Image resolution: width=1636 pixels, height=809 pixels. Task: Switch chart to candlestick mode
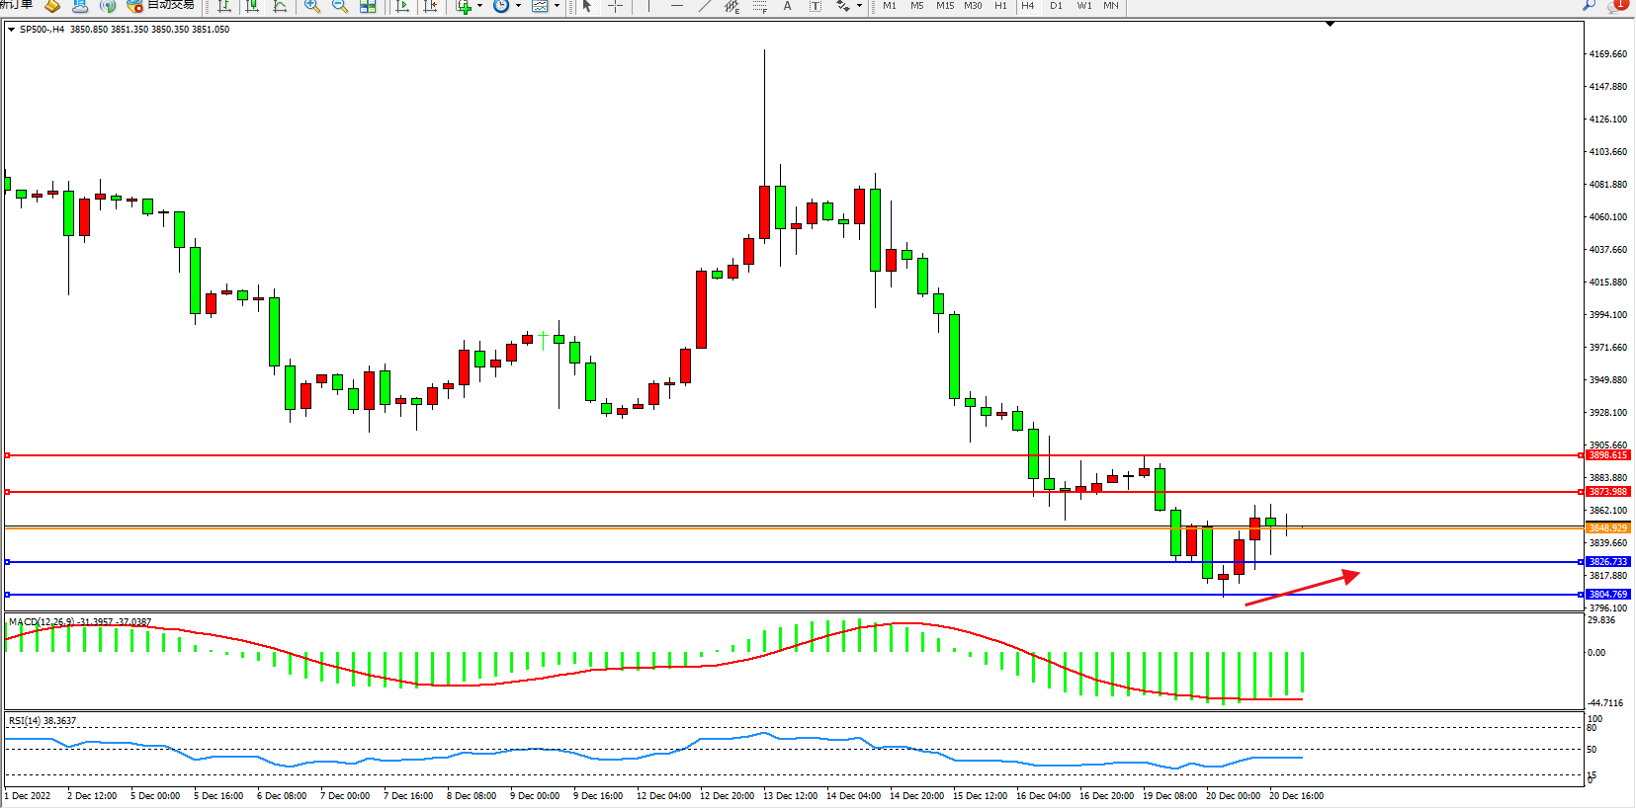pos(252,6)
